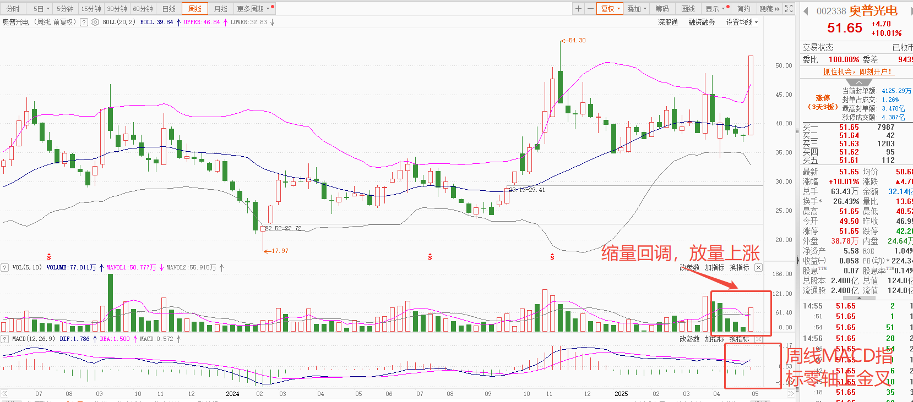Click the UPPER:46.84 band value

point(202,22)
